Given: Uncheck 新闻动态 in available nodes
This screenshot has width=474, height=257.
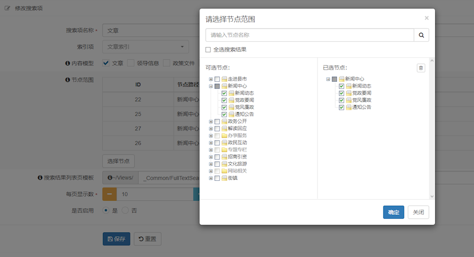Looking at the screenshot, I should tap(224, 93).
